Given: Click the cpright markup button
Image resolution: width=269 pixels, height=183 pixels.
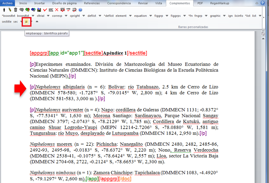Looking at the screenshot, I should [x=74, y=16].
